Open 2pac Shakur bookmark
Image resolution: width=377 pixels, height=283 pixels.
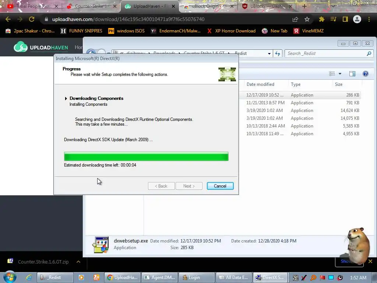[30, 31]
